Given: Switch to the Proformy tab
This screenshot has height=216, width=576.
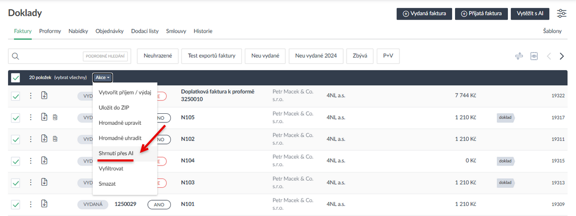Looking at the screenshot, I should tap(50, 31).
